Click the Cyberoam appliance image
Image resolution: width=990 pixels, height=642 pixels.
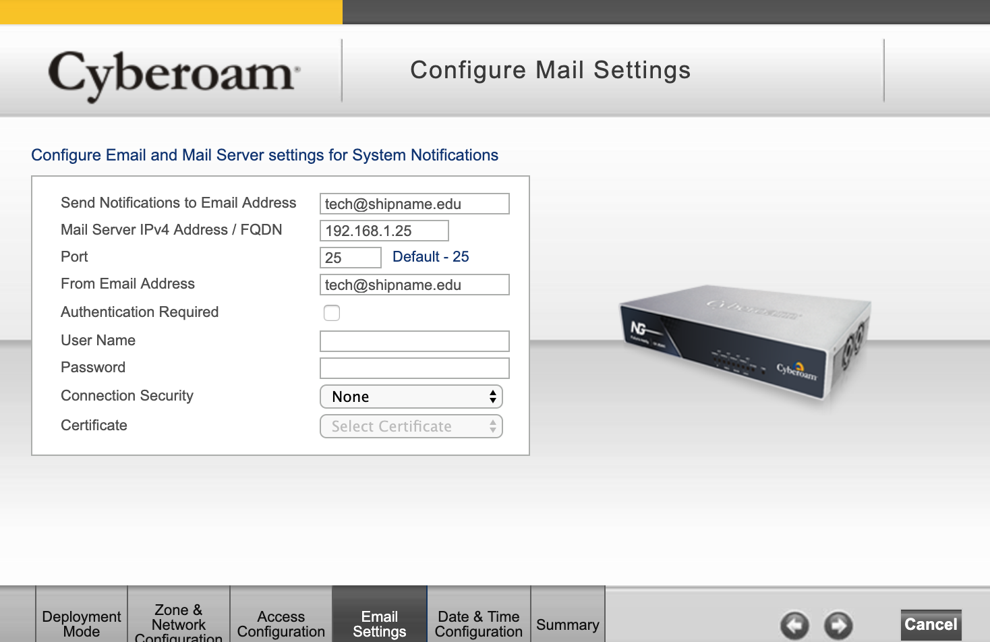[x=746, y=344]
